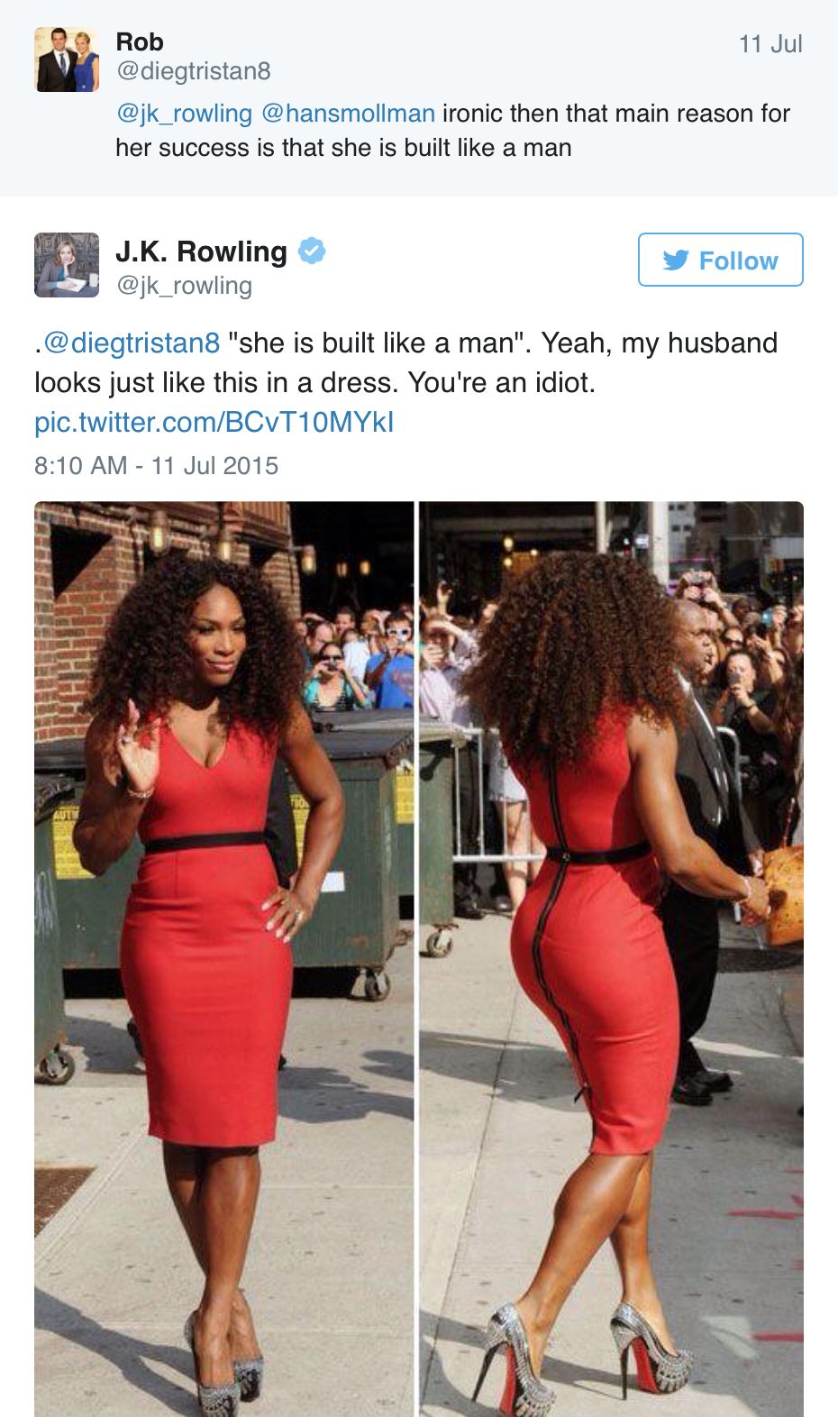Click the J.K. Rowling display name
Screen dimensions: 838x1417
click(x=201, y=251)
